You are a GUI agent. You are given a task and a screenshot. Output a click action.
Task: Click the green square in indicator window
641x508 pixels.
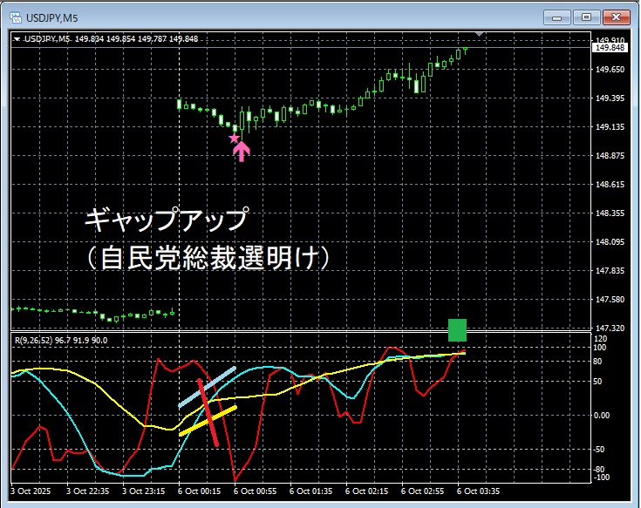(x=457, y=330)
